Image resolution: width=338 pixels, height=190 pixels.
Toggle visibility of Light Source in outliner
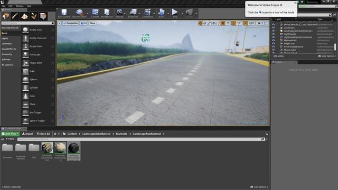click(274, 34)
